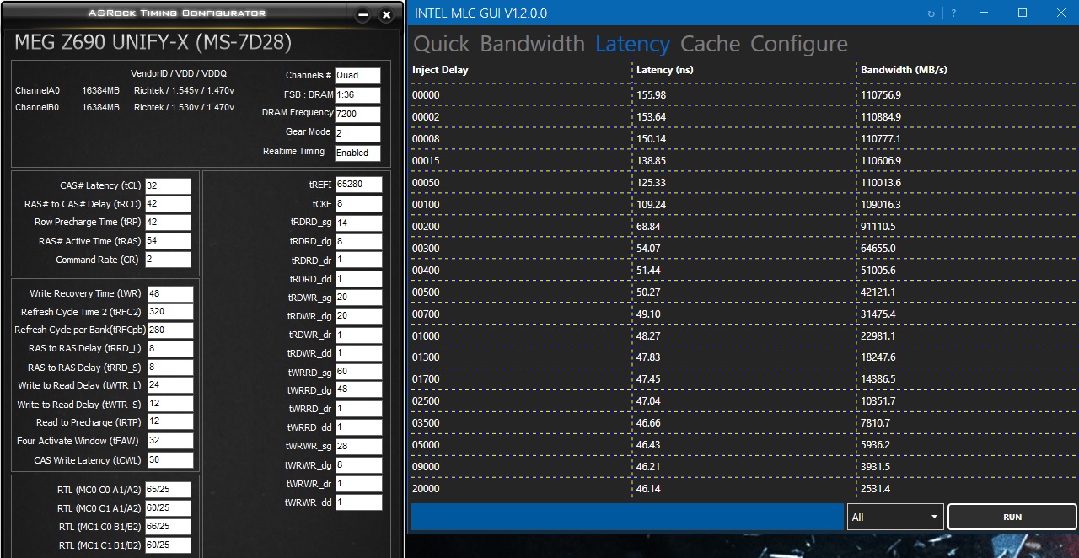The image size is (1079, 558).
Task: Go to the Cache tab
Action: point(710,44)
